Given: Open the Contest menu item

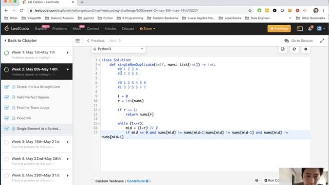Looking at the screenshot, I should pos(93,29).
